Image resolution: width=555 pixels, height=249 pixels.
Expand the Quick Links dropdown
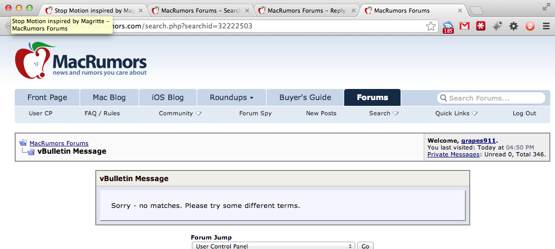click(x=456, y=114)
